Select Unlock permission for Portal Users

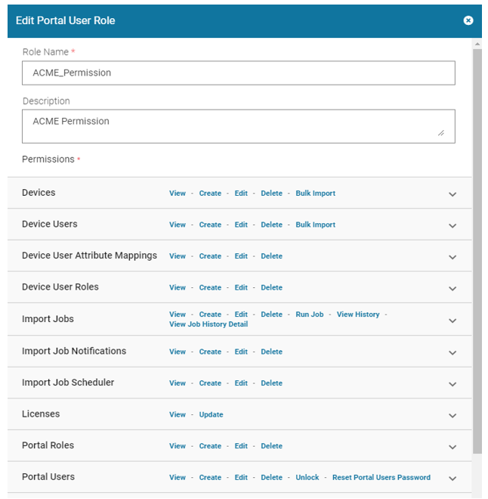click(x=307, y=478)
